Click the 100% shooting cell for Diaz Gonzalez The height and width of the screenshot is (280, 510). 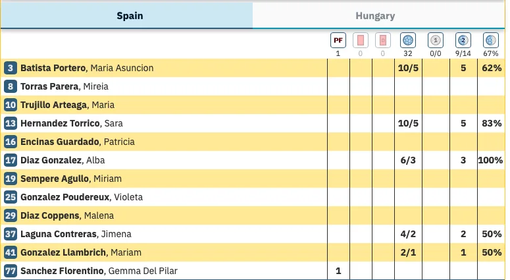[491, 160]
